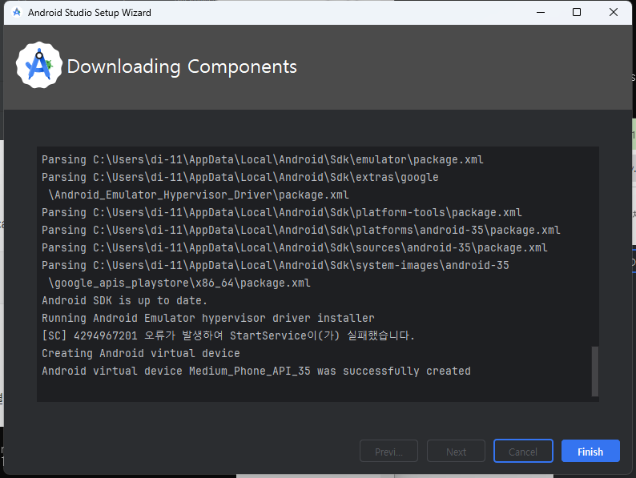Click the disabled Next button
Image resolution: width=636 pixels, height=478 pixels.
(x=456, y=451)
